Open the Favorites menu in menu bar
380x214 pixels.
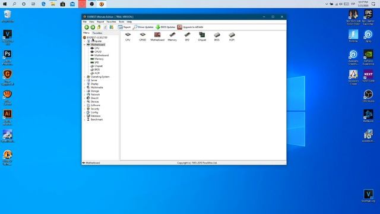point(111,22)
